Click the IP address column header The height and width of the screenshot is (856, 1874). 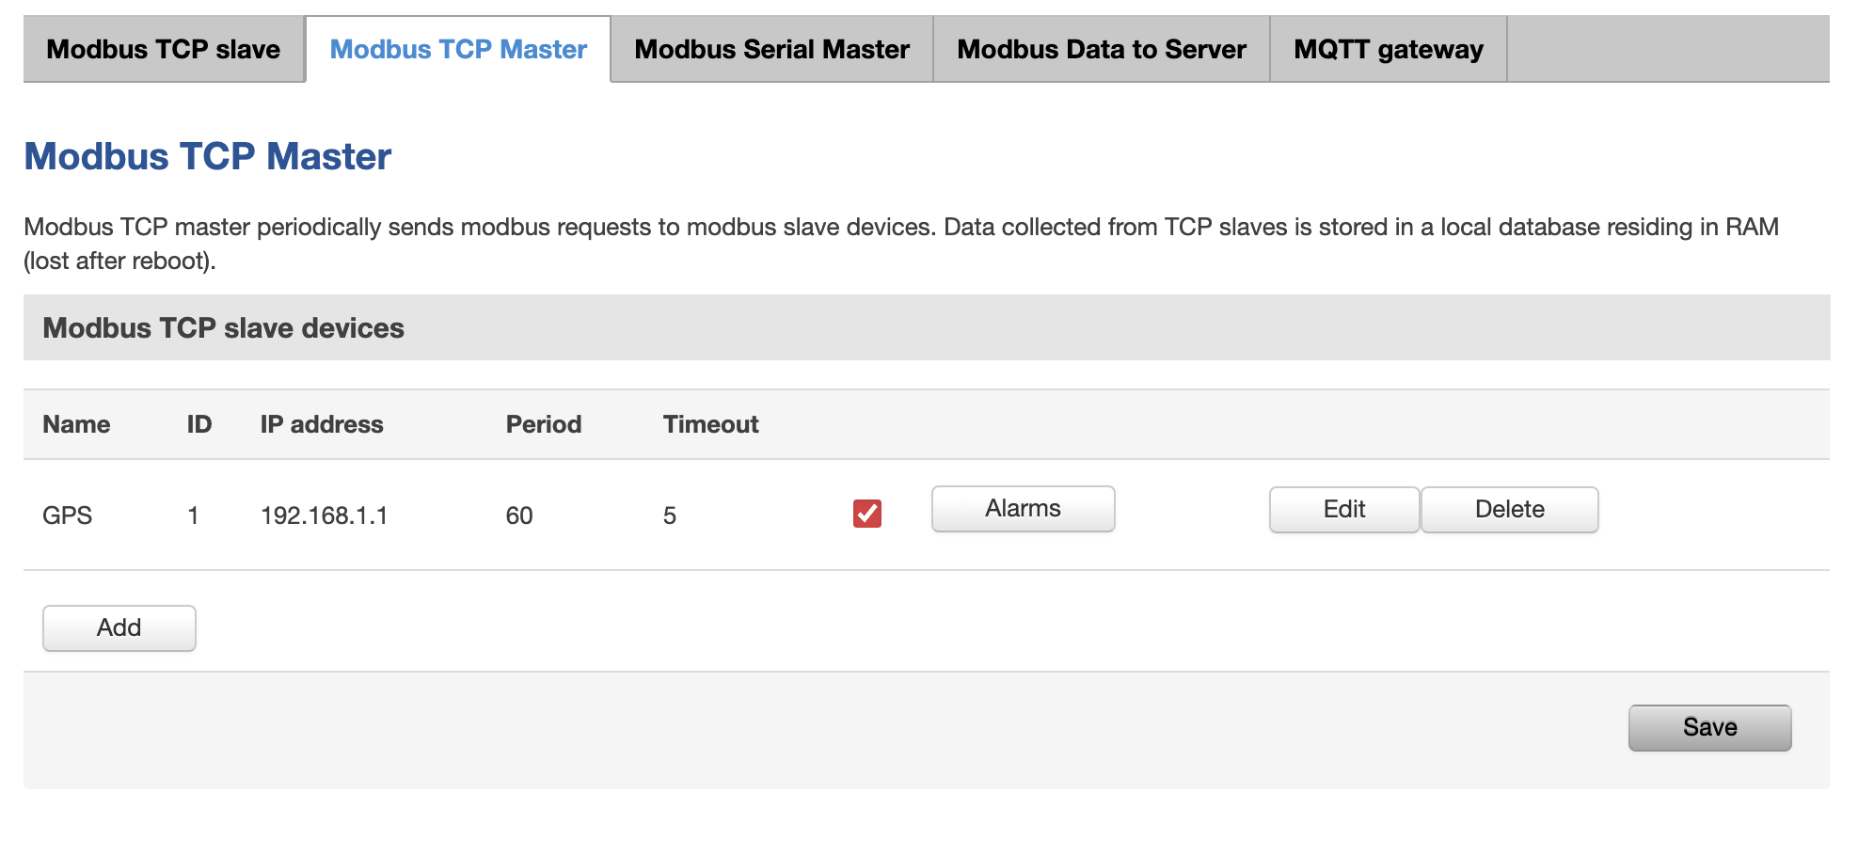tap(322, 424)
